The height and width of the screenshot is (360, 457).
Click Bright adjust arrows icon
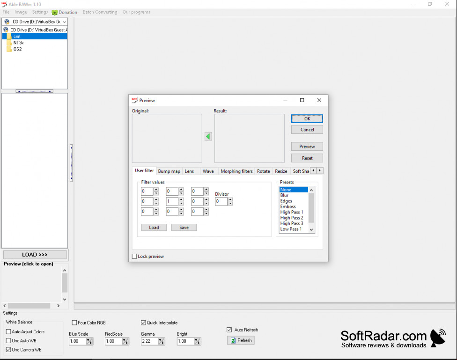click(x=198, y=341)
